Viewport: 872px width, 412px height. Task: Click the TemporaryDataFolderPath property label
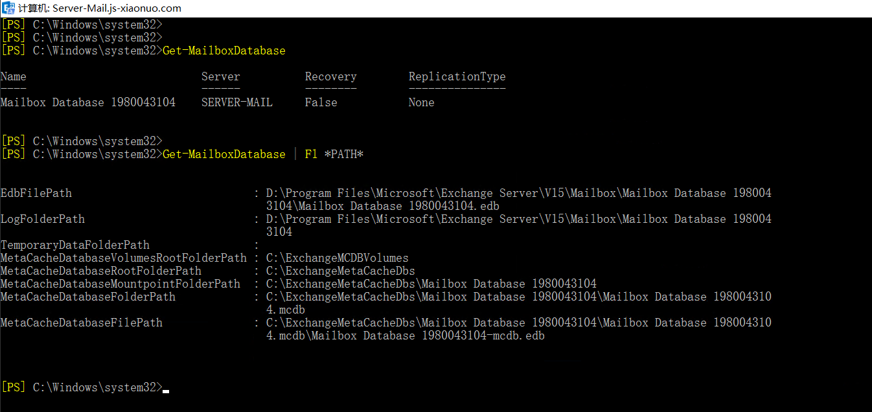click(75, 245)
